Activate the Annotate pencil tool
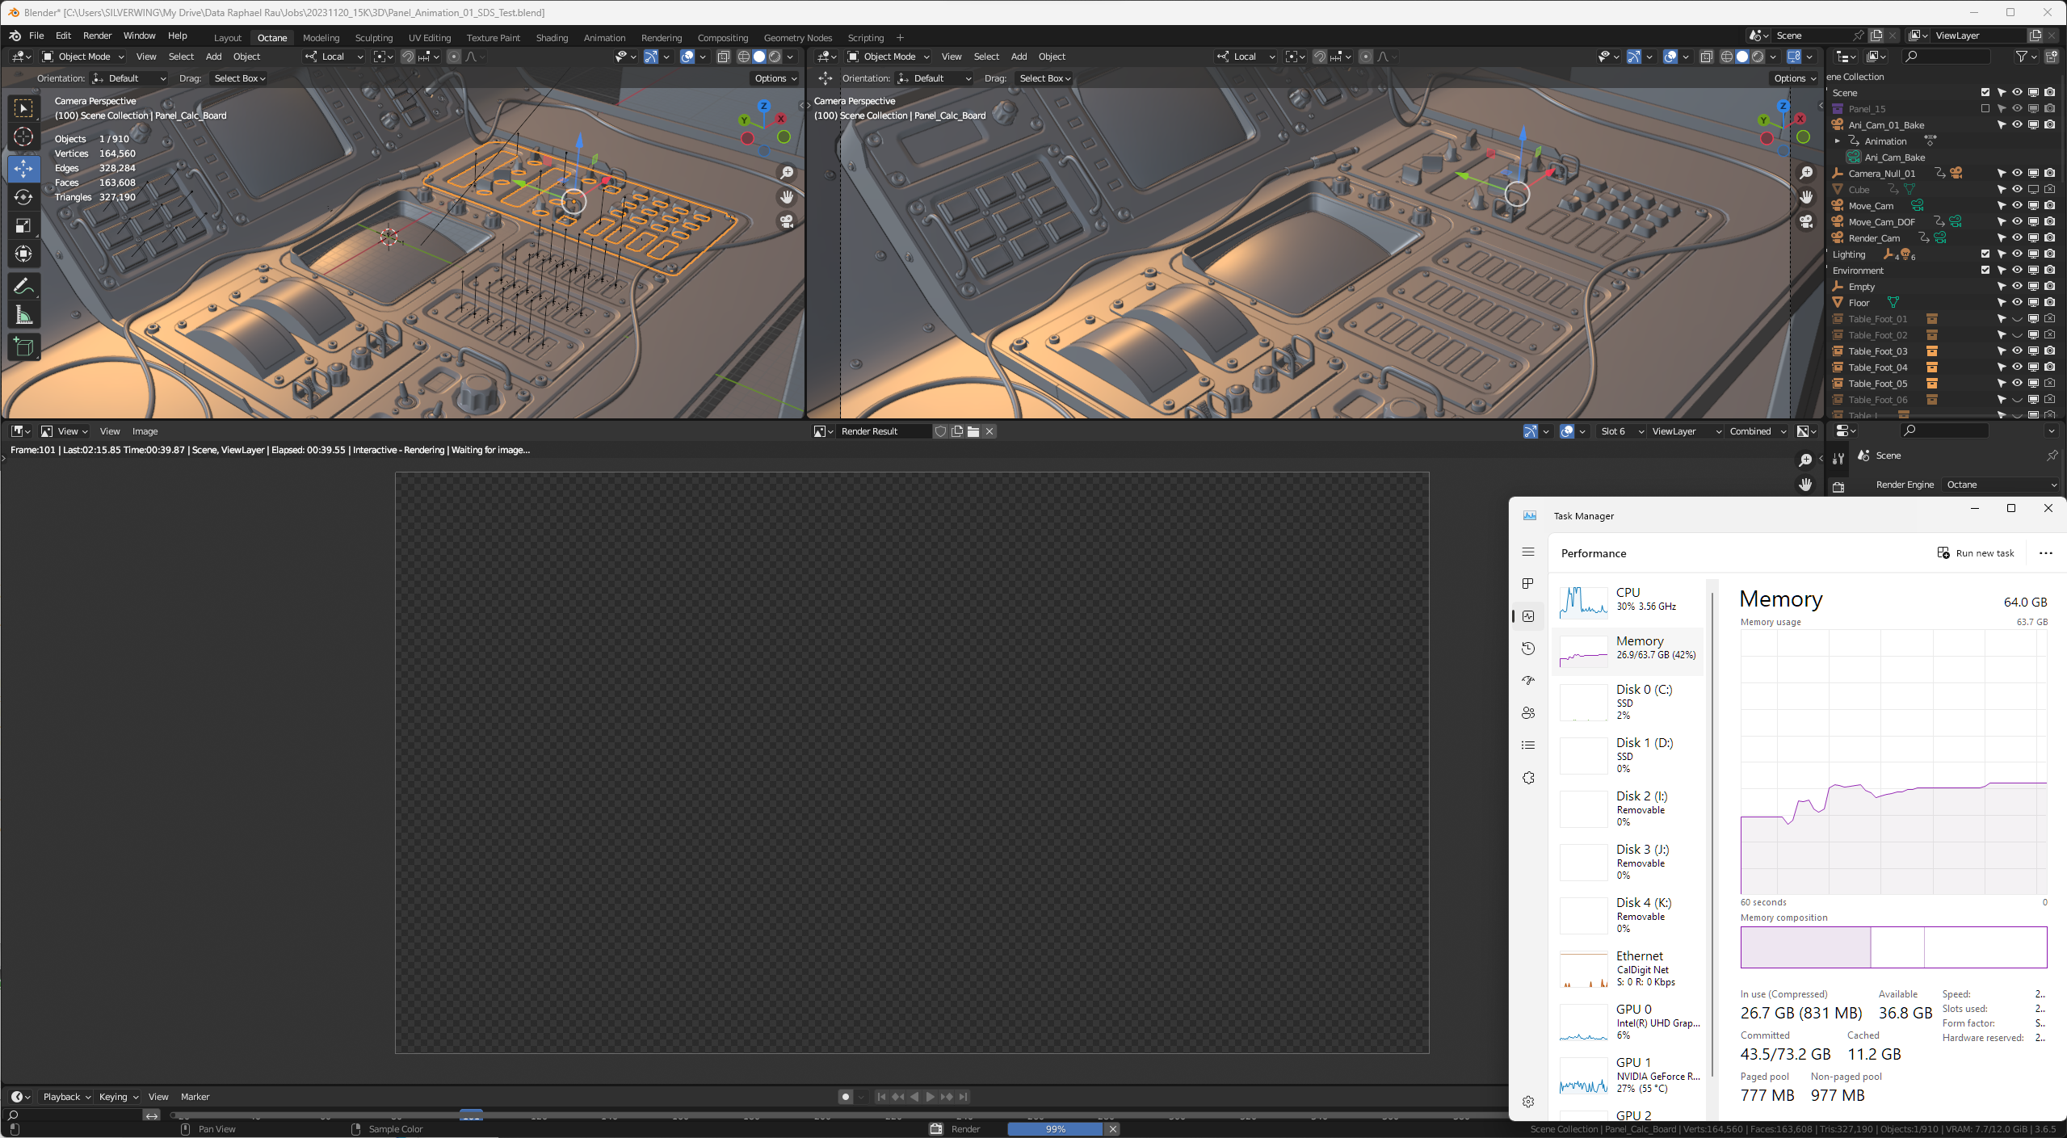The image size is (2067, 1138). (23, 286)
